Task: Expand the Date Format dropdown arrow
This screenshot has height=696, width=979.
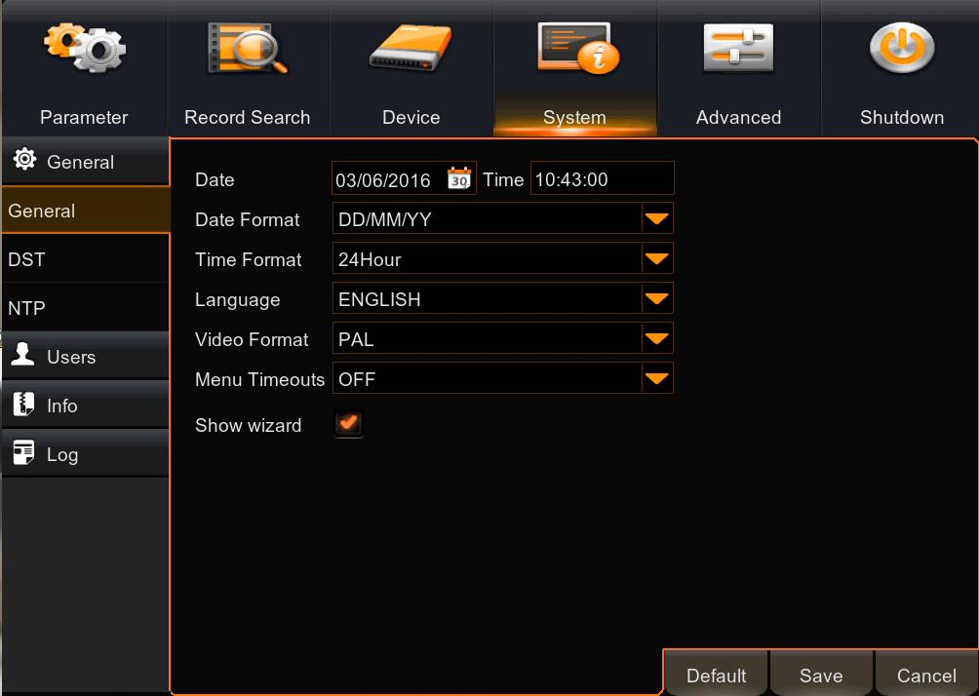Action: tap(657, 218)
